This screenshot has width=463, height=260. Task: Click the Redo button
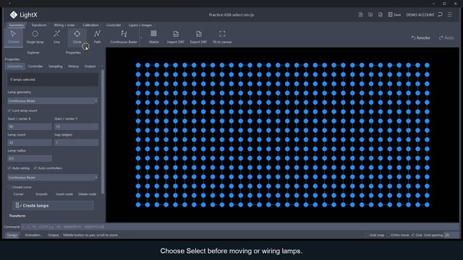pyautogui.click(x=446, y=38)
